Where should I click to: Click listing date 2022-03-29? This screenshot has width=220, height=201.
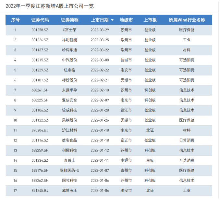click(x=100, y=30)
